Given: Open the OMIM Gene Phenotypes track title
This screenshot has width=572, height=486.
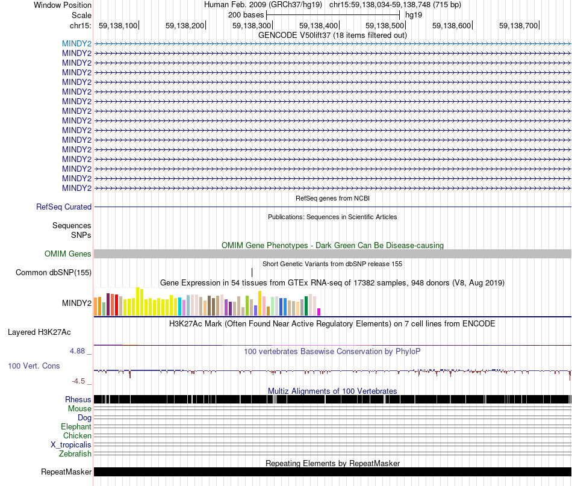Looking at the screenshot, I should point(332,245).
